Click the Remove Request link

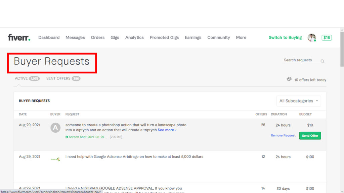283,135
